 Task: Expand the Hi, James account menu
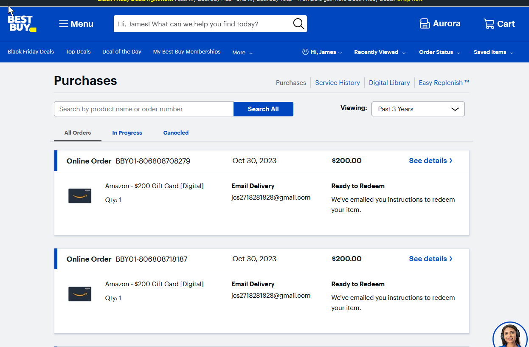pos(322,52)
